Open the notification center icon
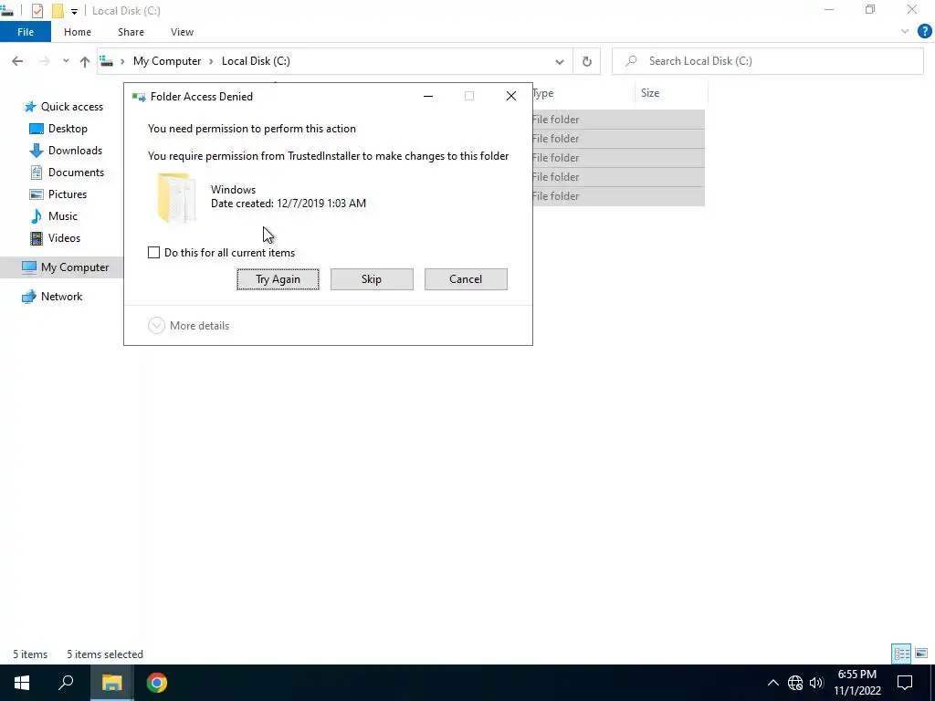Image resolution: width=935 pixels, height=701 pixels. coord(905,683)
